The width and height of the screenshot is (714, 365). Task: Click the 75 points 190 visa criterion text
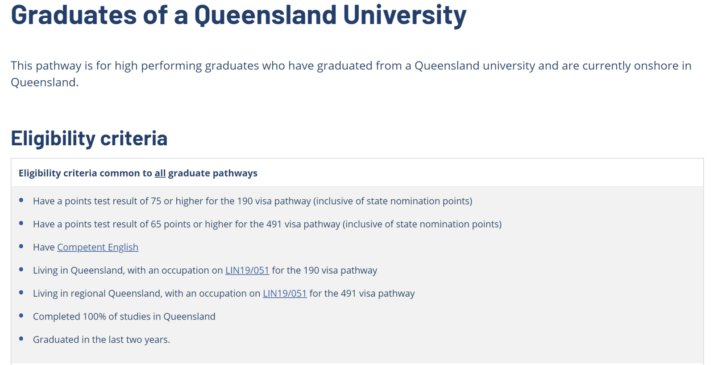pyautogui.click(x=252, y=201)
